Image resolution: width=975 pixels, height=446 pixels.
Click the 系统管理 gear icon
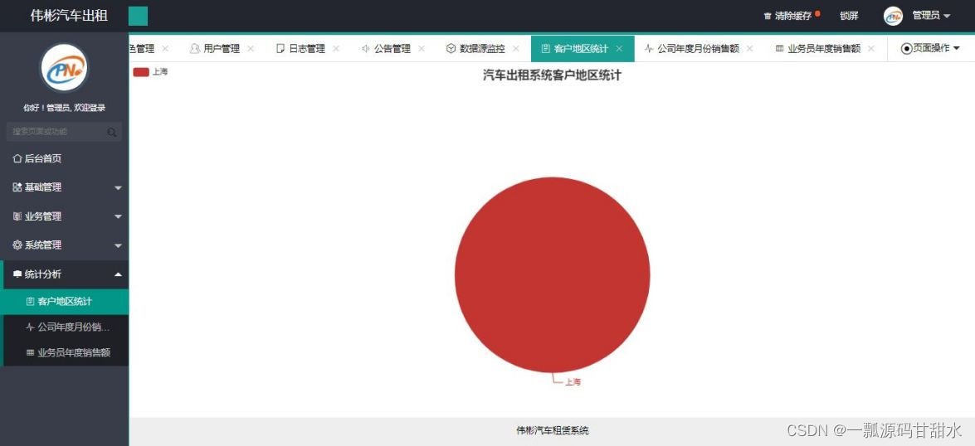(17, 245)
